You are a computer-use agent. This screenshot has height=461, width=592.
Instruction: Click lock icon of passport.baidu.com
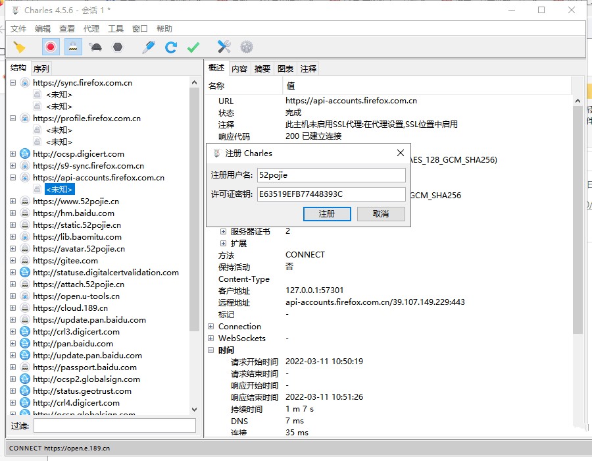(x=25, y=367)
